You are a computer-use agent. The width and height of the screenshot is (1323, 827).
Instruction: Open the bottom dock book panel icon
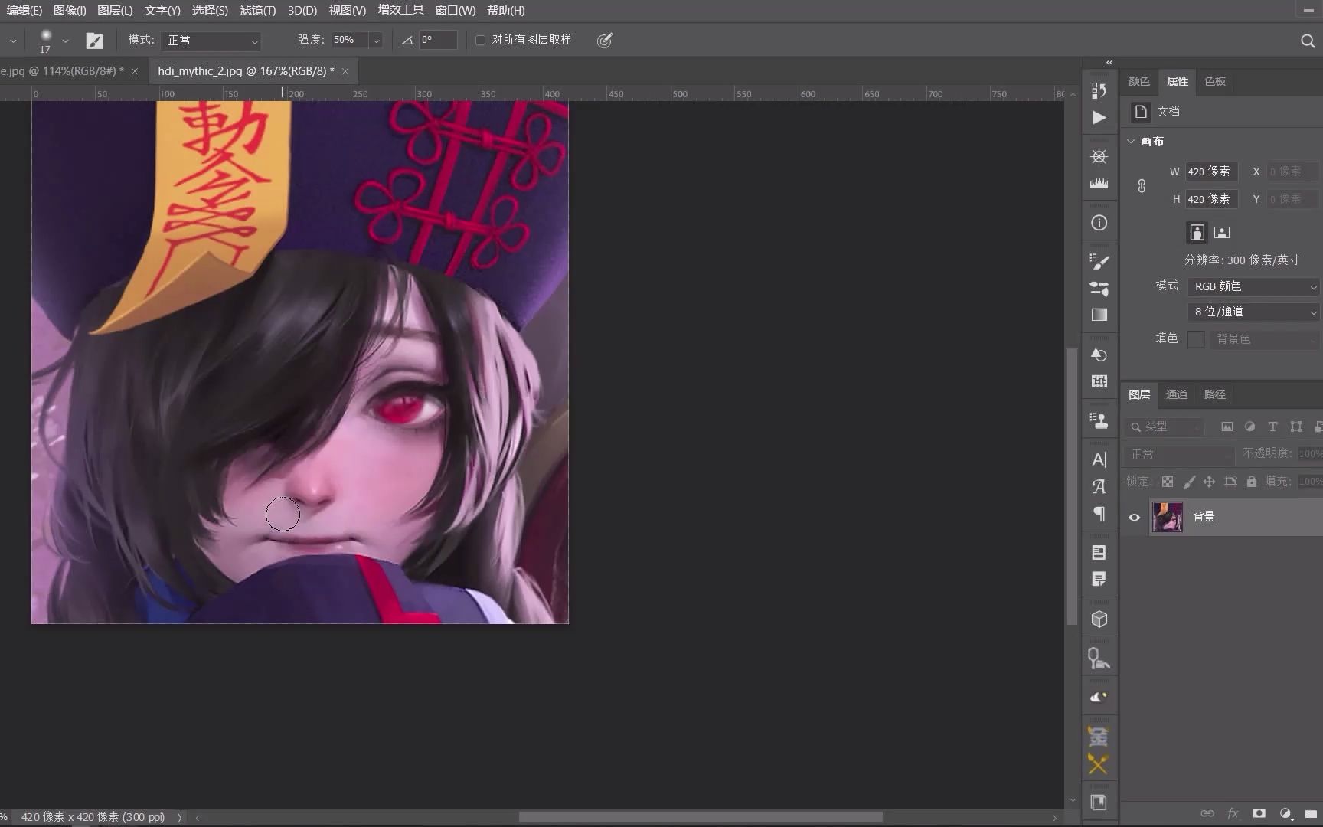point(1099,802)
